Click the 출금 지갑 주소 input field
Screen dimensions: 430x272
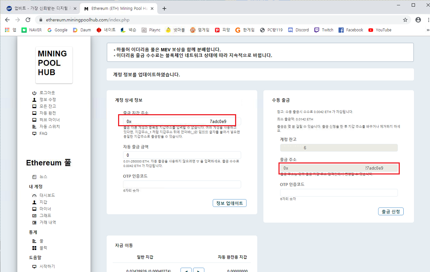pyautogui.click(x=182, y=121)
